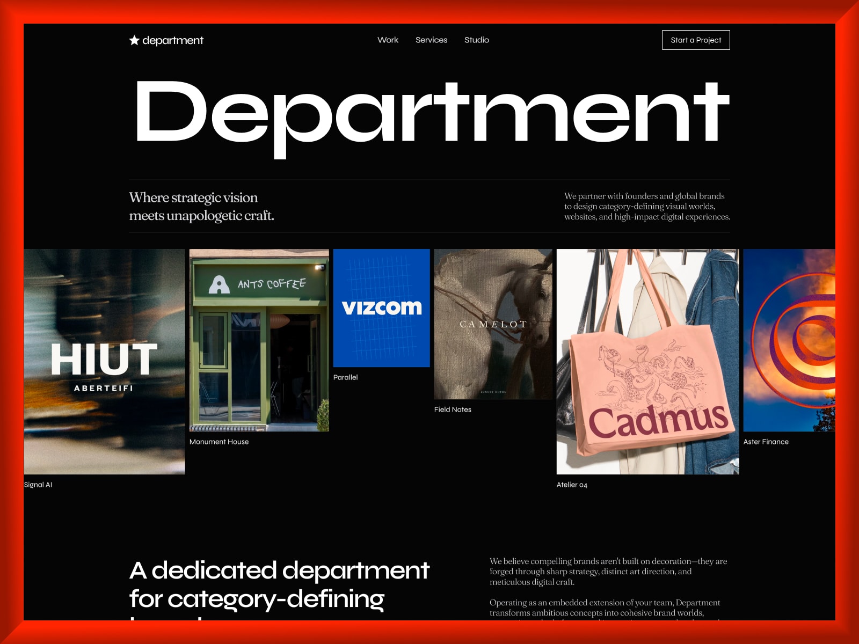Screen dimensions: 859x644
Task: Click the 'Operating as an embedded extension' paragraph
Action: click(605, 609)
